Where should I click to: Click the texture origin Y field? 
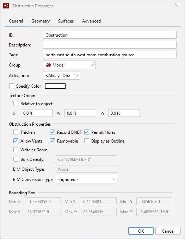tap(80, 113)
